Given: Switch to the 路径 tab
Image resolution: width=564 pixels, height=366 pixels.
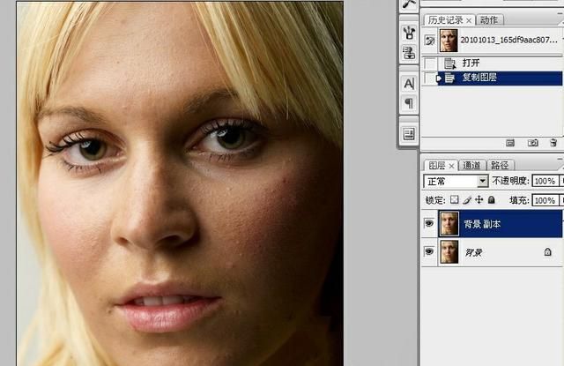Looking at the screenshot, I should point(500,166).
